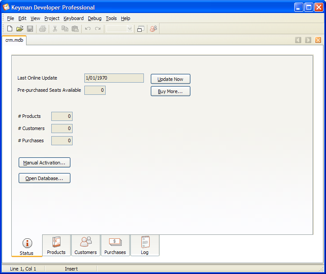Open the File menu

click(x=10, y=18)
